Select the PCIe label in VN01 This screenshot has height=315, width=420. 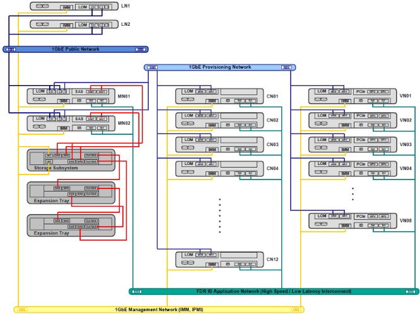click(x=361, y=91)
